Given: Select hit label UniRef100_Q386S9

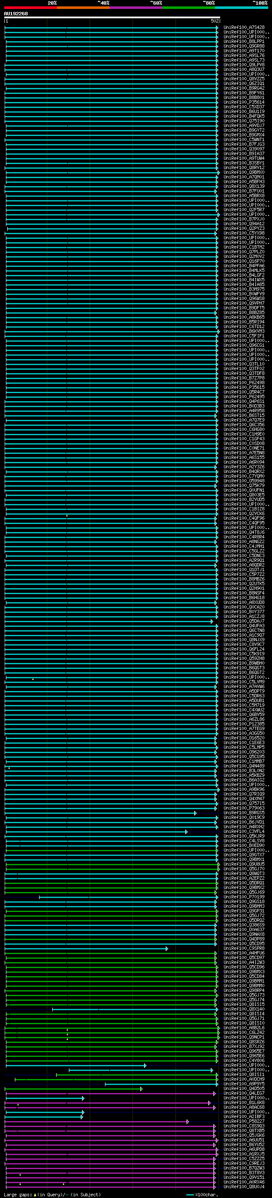Looking at the screenshot, I should pyautogui.click(x=244, y=925).
